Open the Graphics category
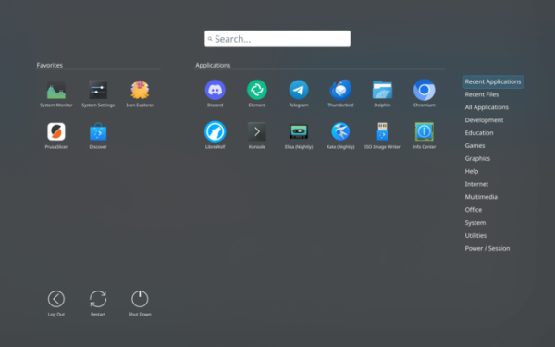The height and width of the screenshot is (347, 555). pos(477,158)
